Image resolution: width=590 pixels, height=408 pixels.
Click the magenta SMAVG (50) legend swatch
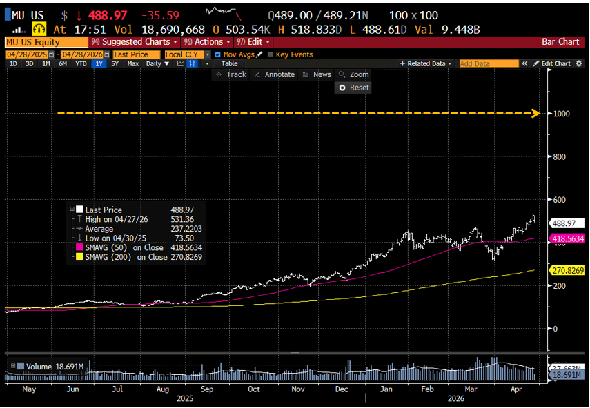(x=79, y=247)
